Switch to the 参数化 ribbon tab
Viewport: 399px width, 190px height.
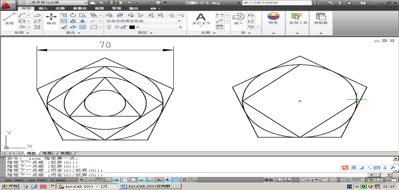[80, 8]
